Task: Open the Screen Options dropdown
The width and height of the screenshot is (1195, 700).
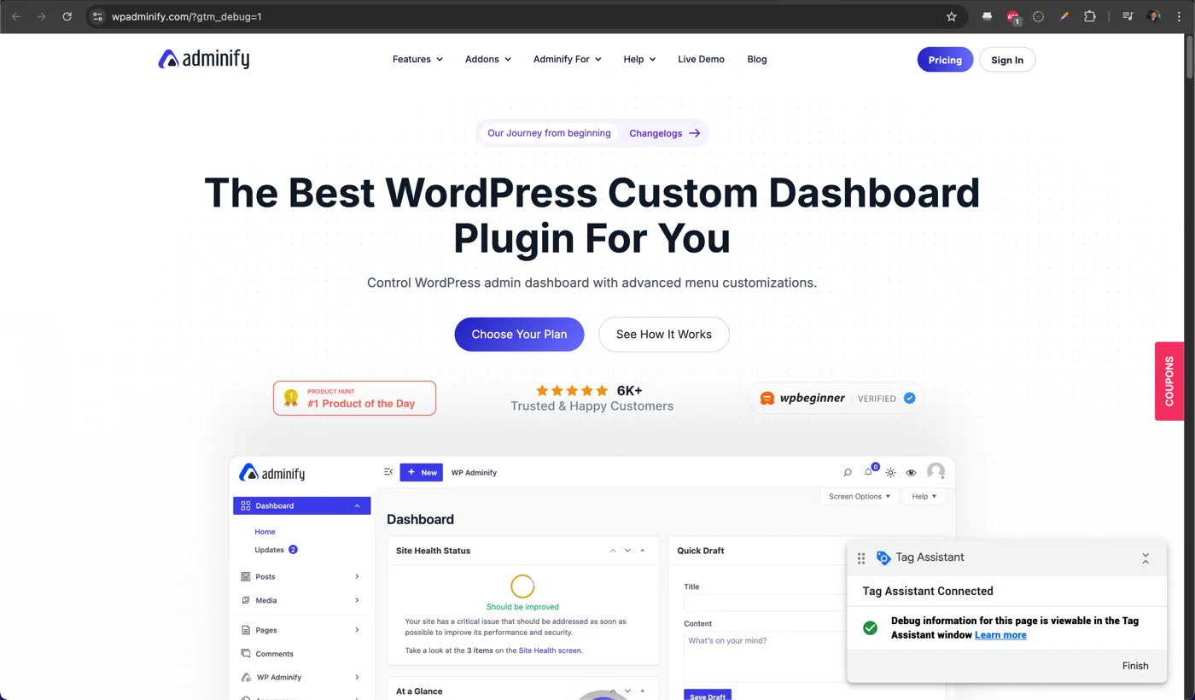Action: coord(859,496)
